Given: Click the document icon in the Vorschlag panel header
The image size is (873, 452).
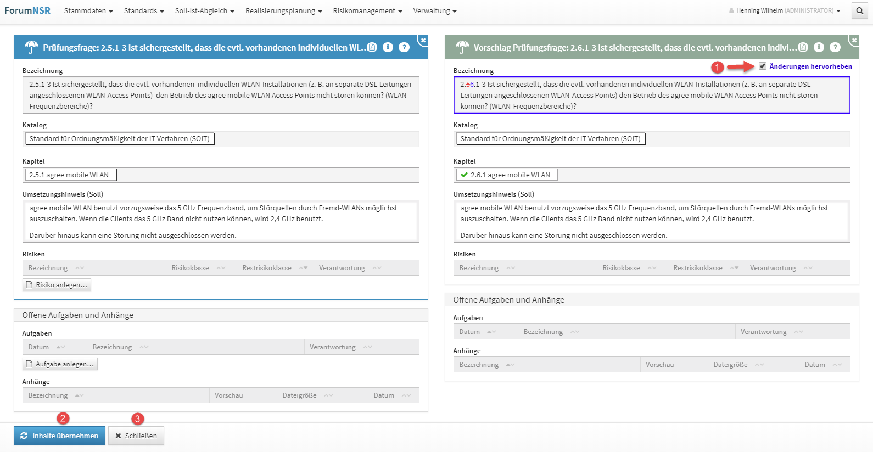Looking at the screenshot, I should [803, 47].
